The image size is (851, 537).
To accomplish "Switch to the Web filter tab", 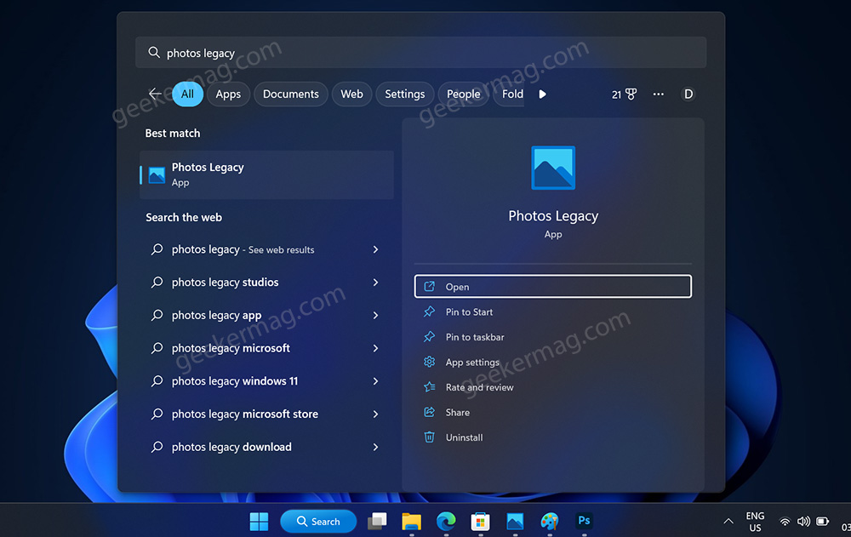I will click(351, 94).
